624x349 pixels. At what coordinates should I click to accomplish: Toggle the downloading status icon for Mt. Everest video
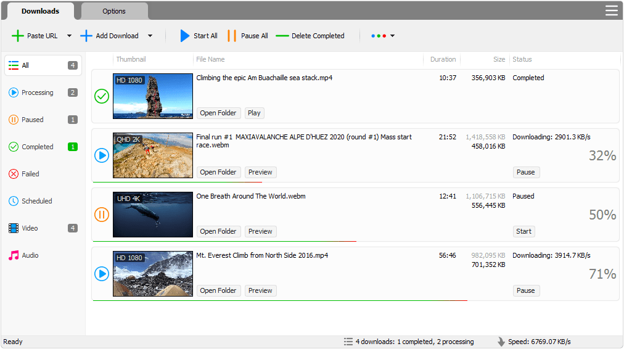(102, 274)
